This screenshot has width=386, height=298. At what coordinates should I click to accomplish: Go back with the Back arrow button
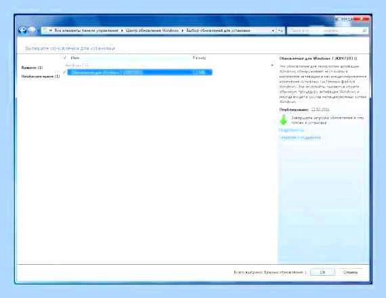tap(22, 30)
